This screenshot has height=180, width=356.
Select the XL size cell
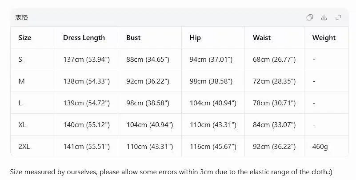[22, 125]
